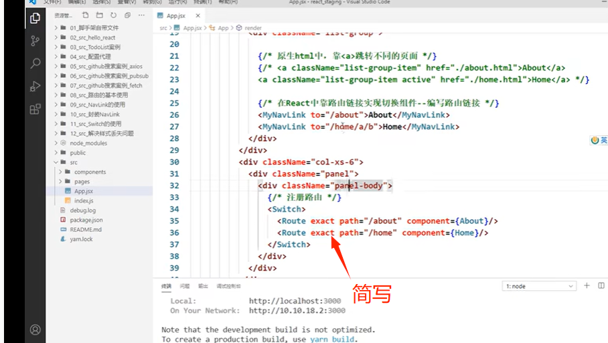The height and width of the screenshot is (343, 608).
Task: Open the 查看(V) menu
Action: point(127,2)
